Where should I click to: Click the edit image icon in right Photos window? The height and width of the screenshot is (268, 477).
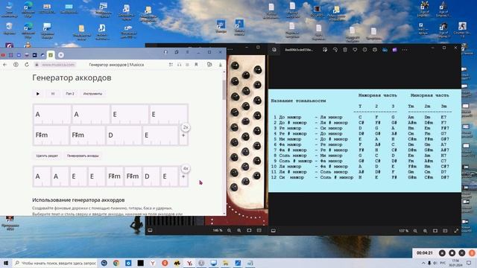coord(325,50)
